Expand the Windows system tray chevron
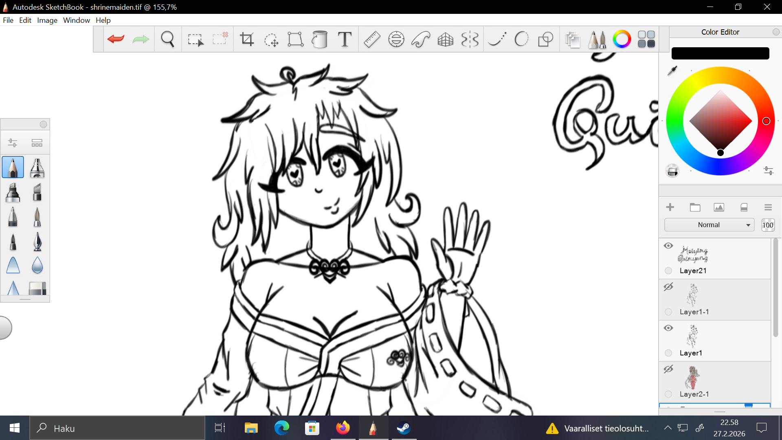 [x=668, y=428]
